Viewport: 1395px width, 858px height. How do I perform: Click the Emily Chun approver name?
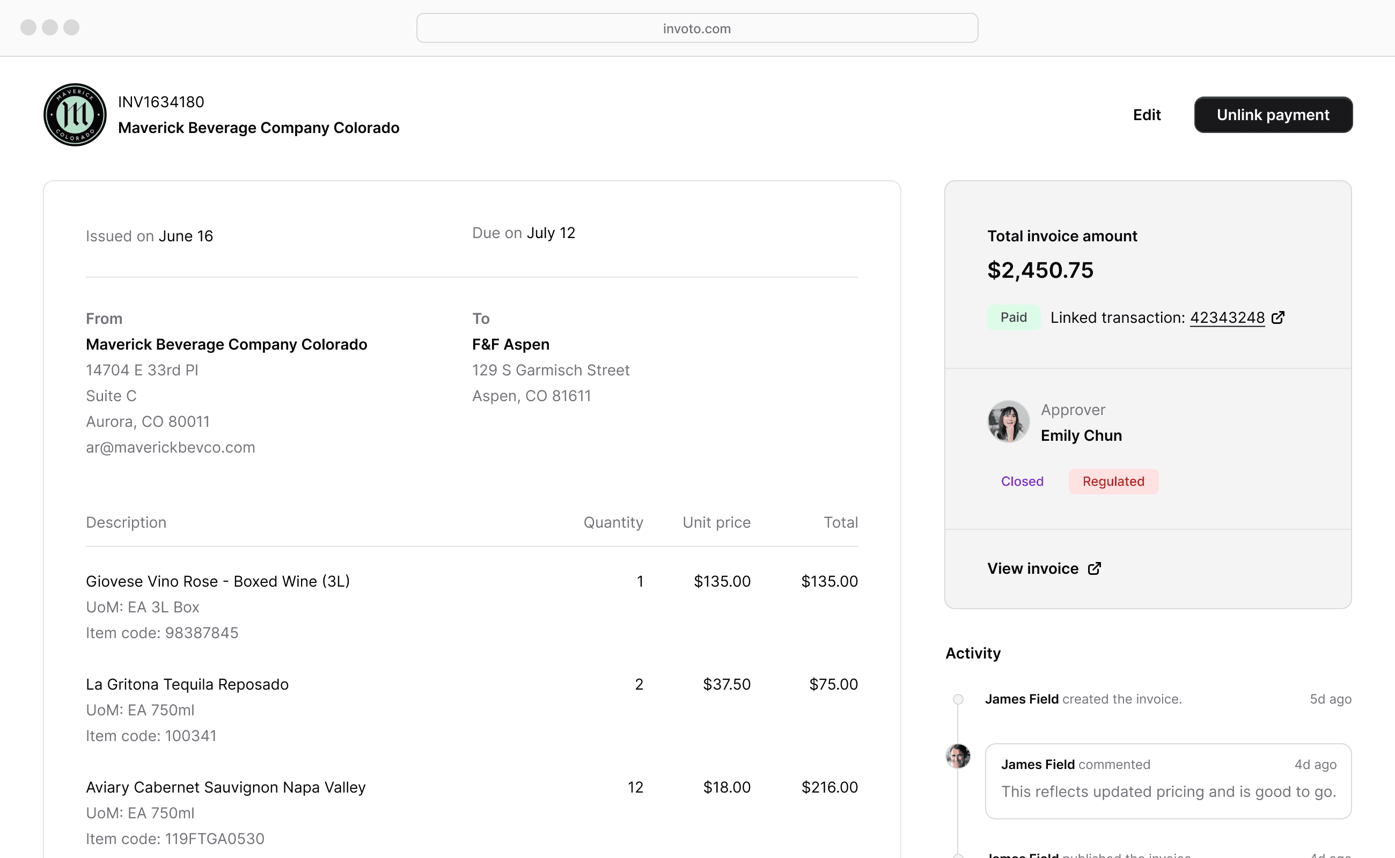(1081, 435)
